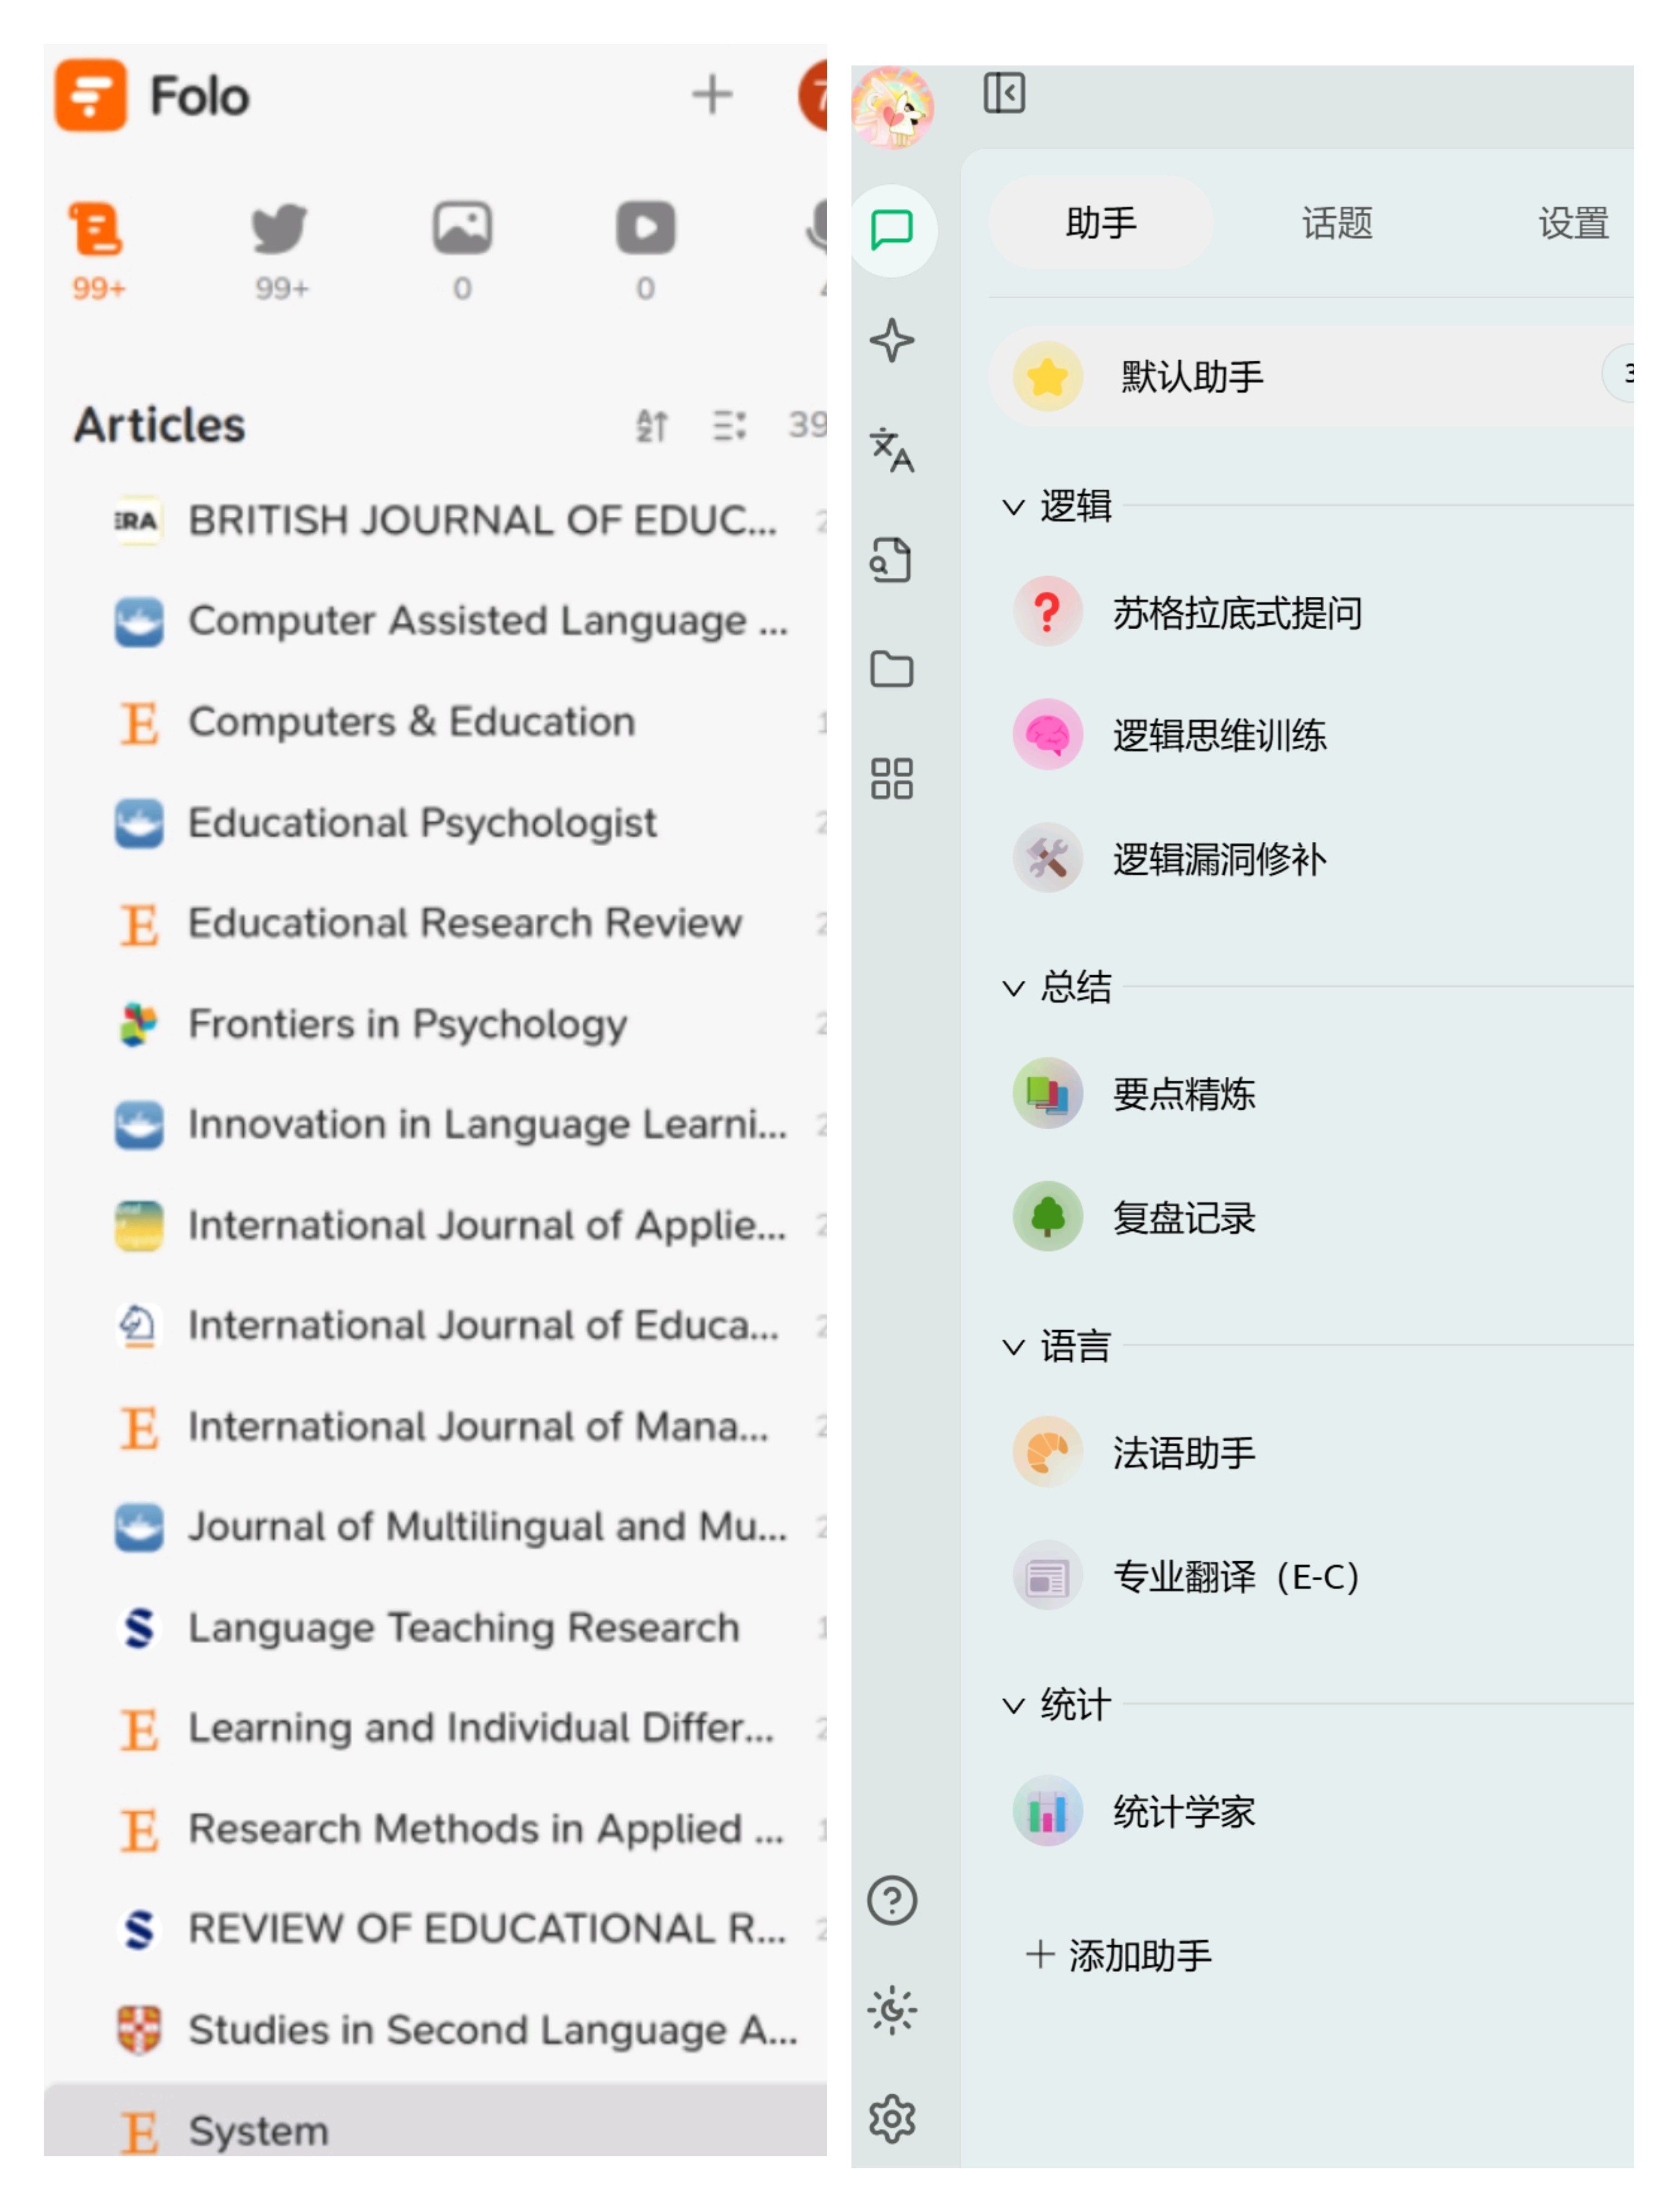Click the user avatar in chat app
The width and height of the screenshot is (1678, 2212).
[x=892, y=108]
